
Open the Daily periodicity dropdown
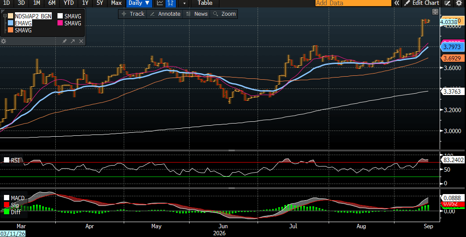(x=140, y=3)
